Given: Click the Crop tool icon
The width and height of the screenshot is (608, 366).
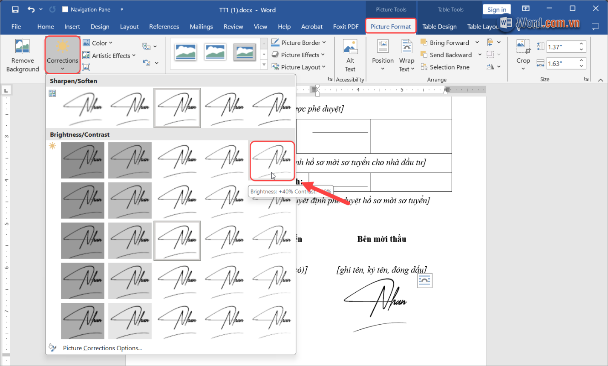Looking at the screenshot, I should coord(523,47).
